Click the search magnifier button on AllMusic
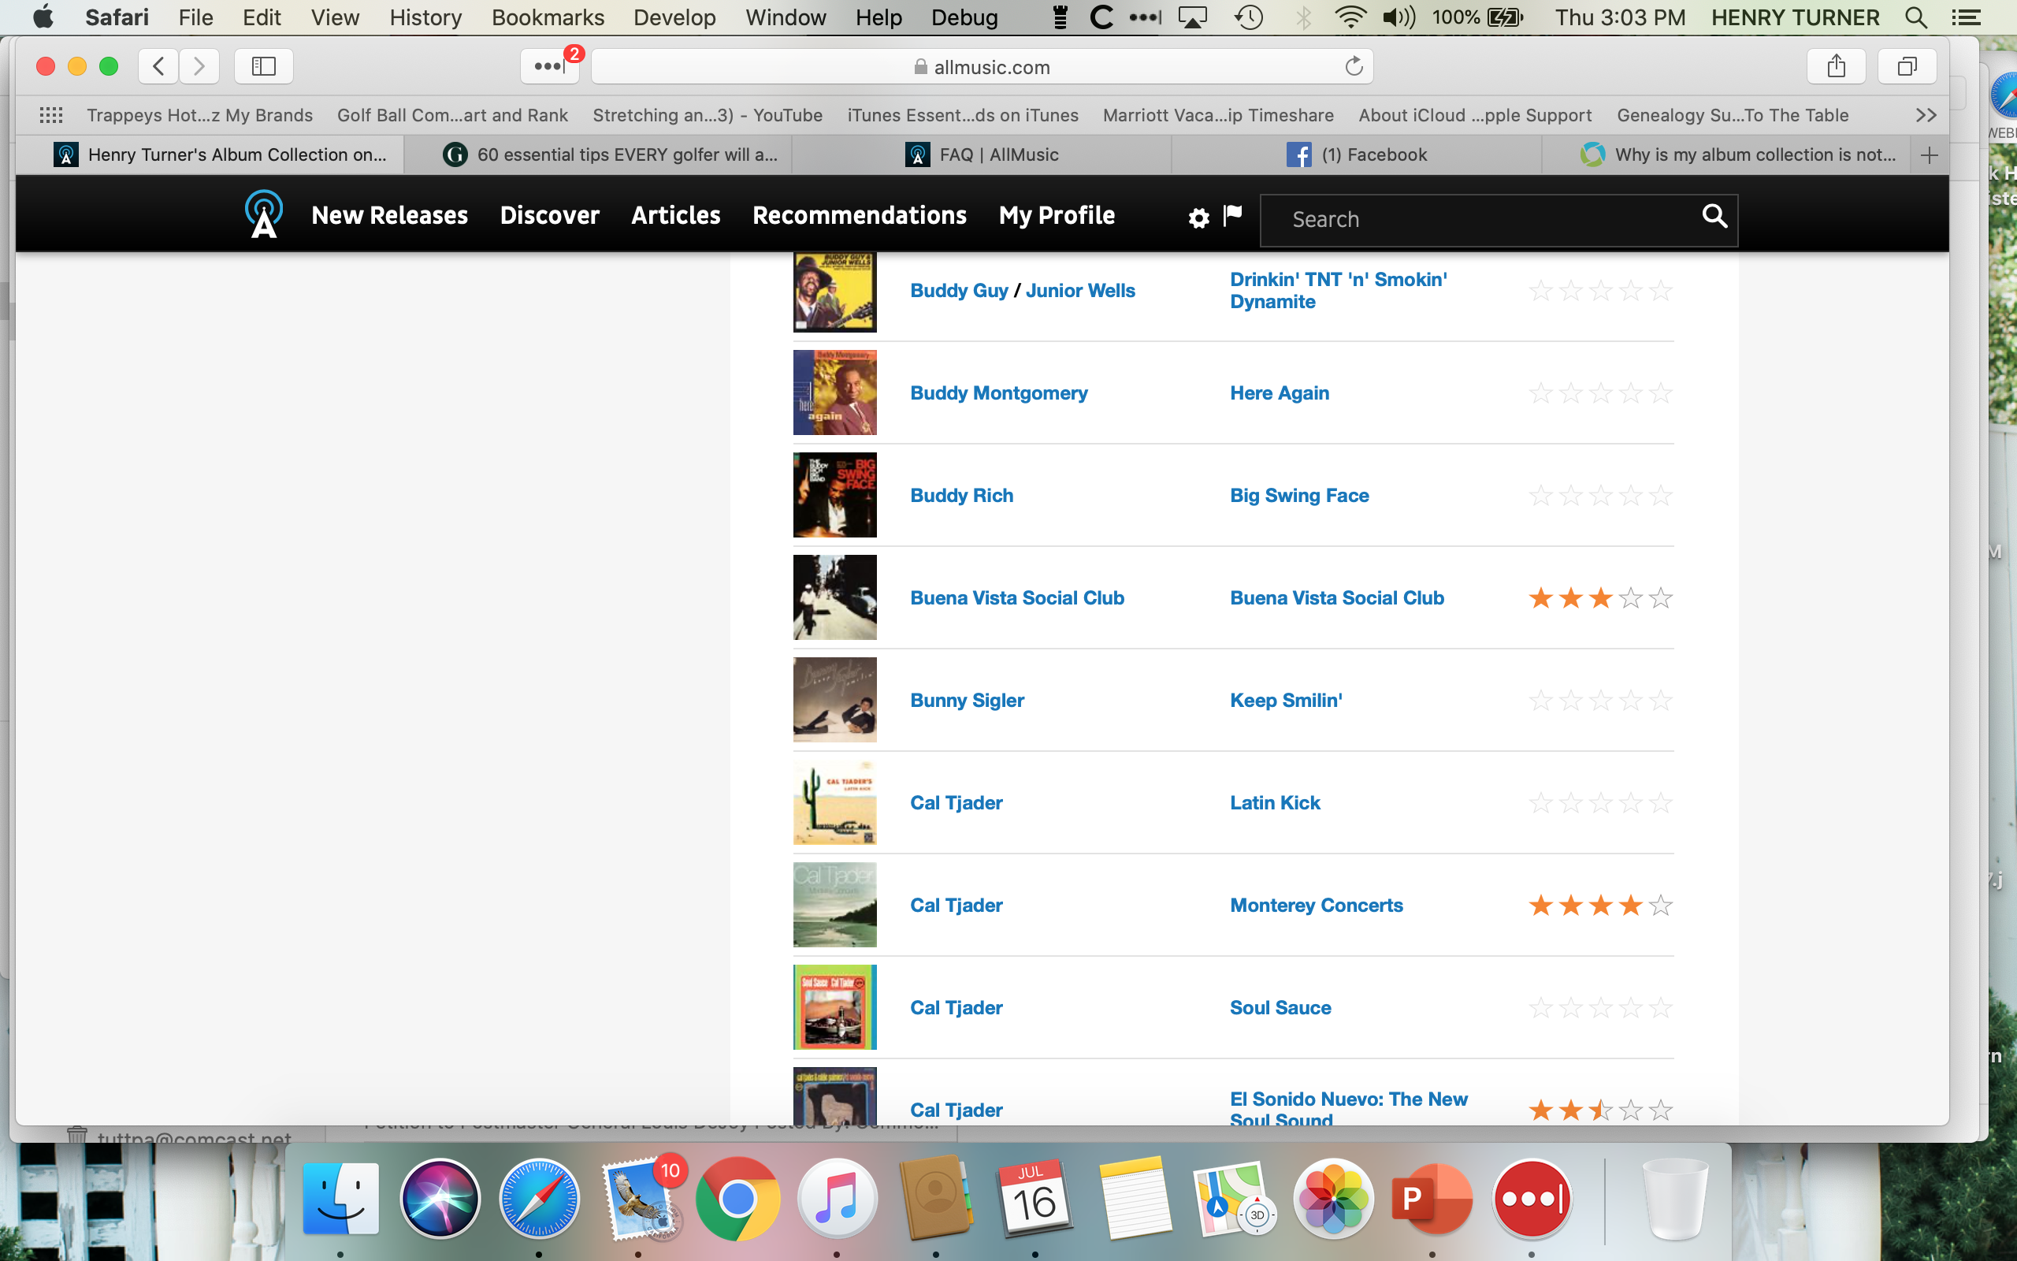Viewport: 2017px width, 1261px height. [1714, 217]
